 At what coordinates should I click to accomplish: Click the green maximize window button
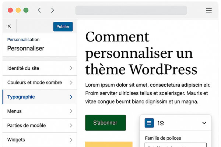pyautogui.click(x=26, y=10)
